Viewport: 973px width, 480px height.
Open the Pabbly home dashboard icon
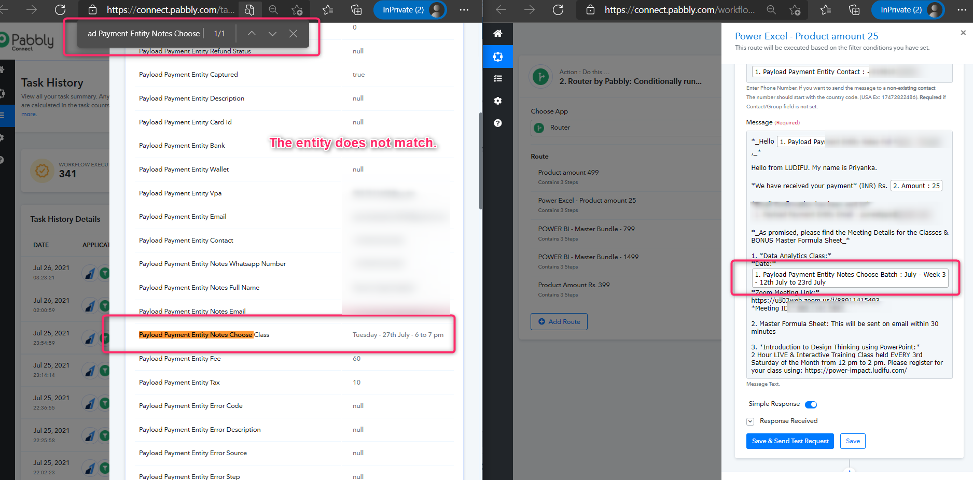pyautogui.click(x=497, y=34)
